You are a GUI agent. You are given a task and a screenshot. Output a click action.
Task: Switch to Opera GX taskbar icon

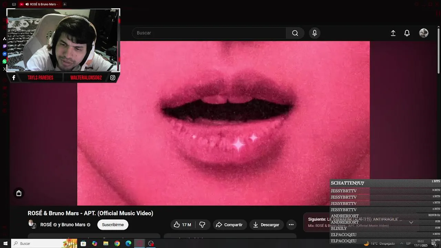[140, 244]
